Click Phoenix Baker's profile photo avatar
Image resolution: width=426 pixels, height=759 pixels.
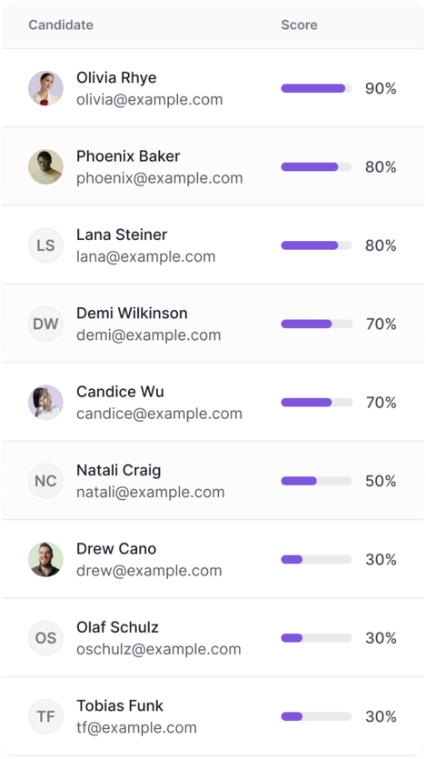[x=45, y=166]
